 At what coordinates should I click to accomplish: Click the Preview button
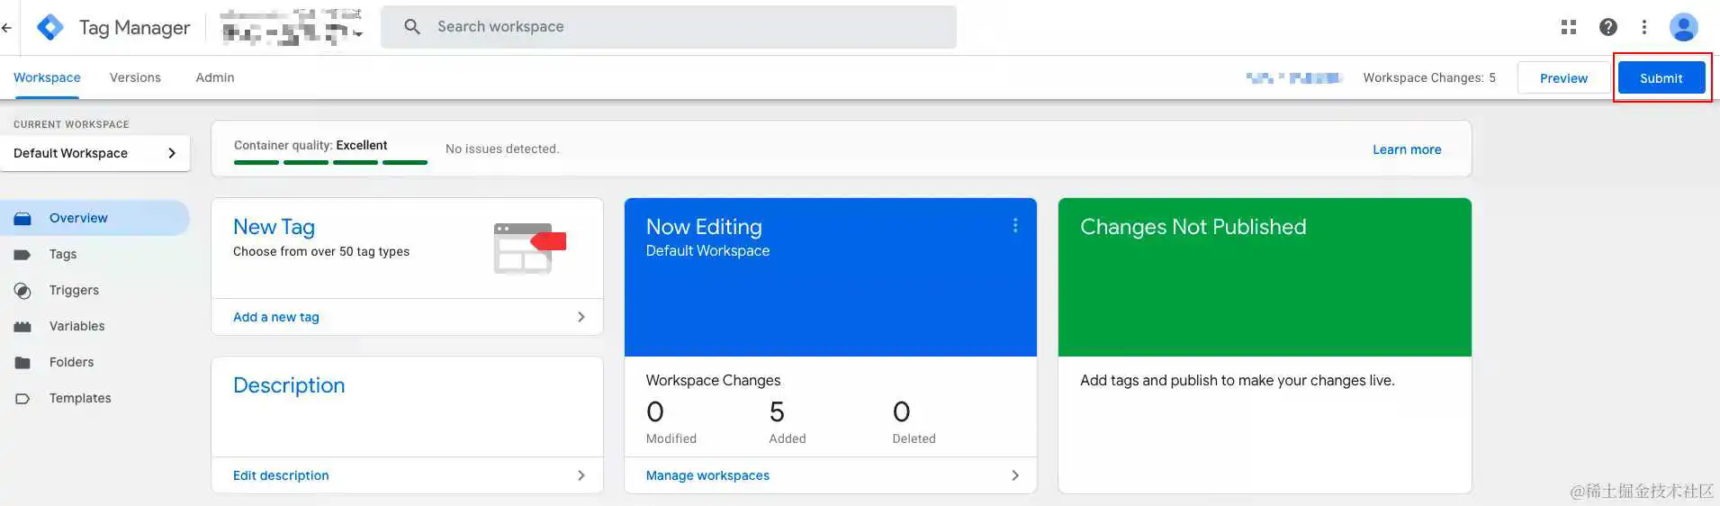[1563, 78]
